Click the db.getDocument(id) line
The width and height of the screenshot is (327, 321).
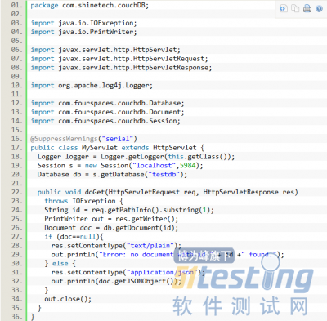coord(111,228)
